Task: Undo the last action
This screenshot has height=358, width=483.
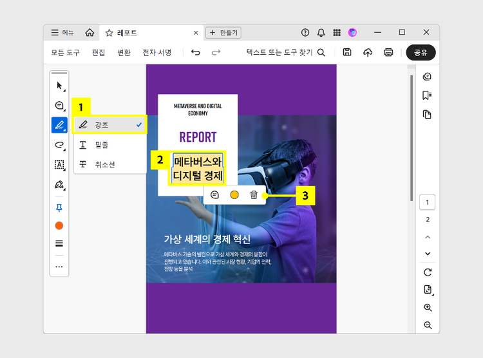Action: 195,52
